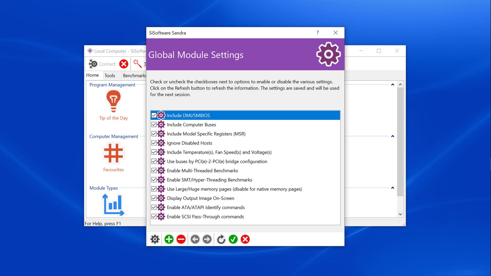Click the Tip of the Day label
This screenshot has width=491, height=276.
click(x=114, y=118)
